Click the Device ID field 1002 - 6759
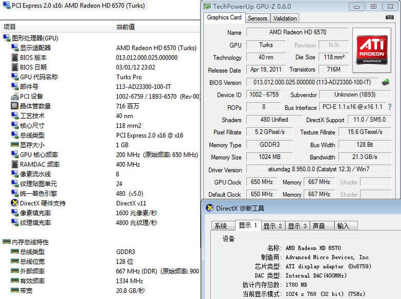 tap(264, 95)
